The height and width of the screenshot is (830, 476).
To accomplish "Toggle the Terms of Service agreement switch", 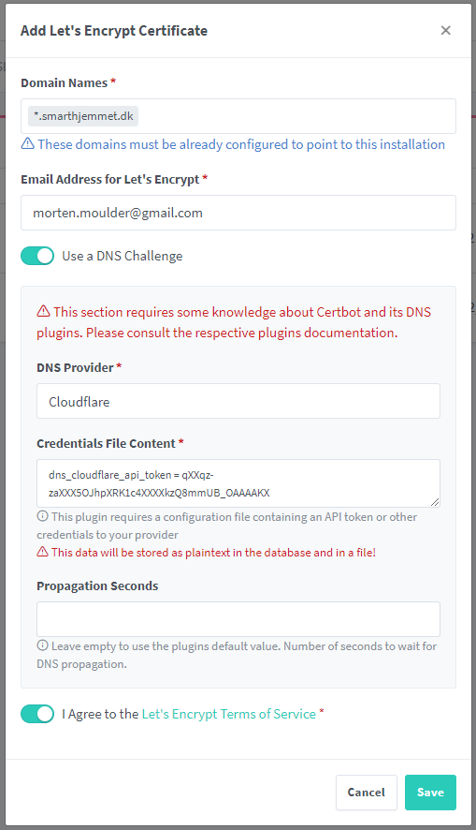I will coord(37,714).
